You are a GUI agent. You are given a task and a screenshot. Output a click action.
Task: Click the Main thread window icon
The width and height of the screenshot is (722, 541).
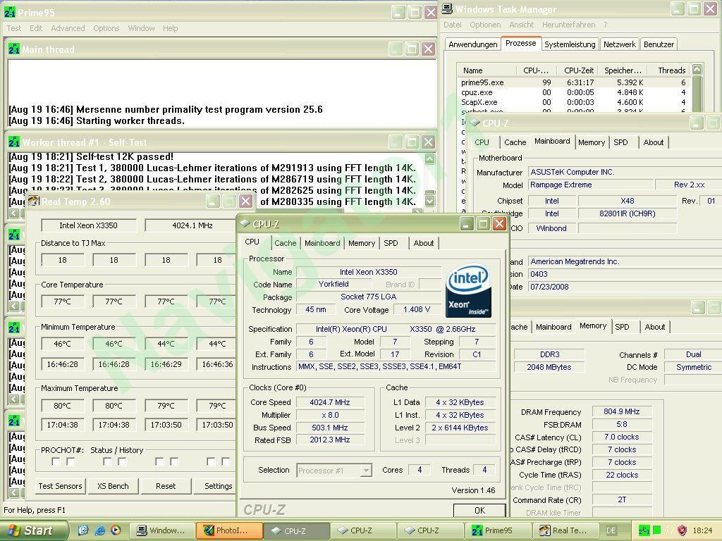(14, 49)
